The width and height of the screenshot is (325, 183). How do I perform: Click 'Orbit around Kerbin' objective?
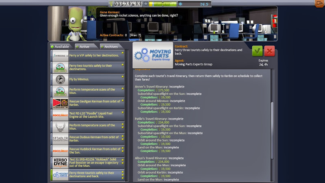point(160,172)
